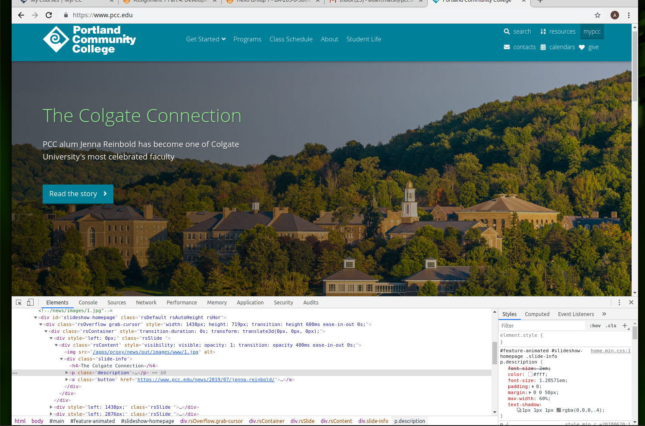Image resolution: width=645 pixels, height=426 pixels.
Task: Open the Class Schedule link
Action: click(291, 39)
